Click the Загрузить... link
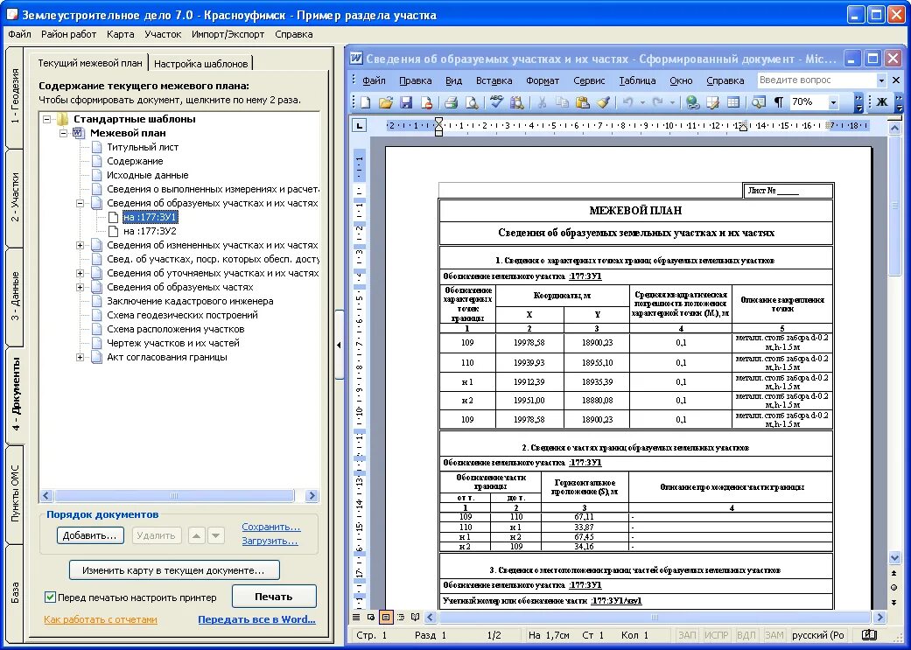 pyautogui.click(x=270, y=541)
